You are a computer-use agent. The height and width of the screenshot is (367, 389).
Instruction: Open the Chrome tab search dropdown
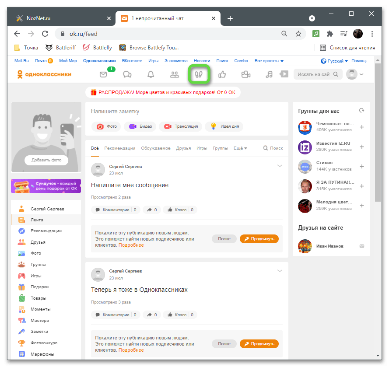[x=312, y=18]
